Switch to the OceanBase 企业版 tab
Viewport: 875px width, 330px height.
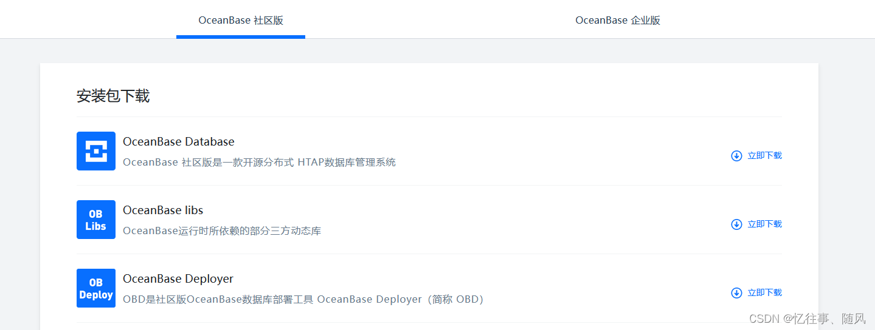(618, 20)
